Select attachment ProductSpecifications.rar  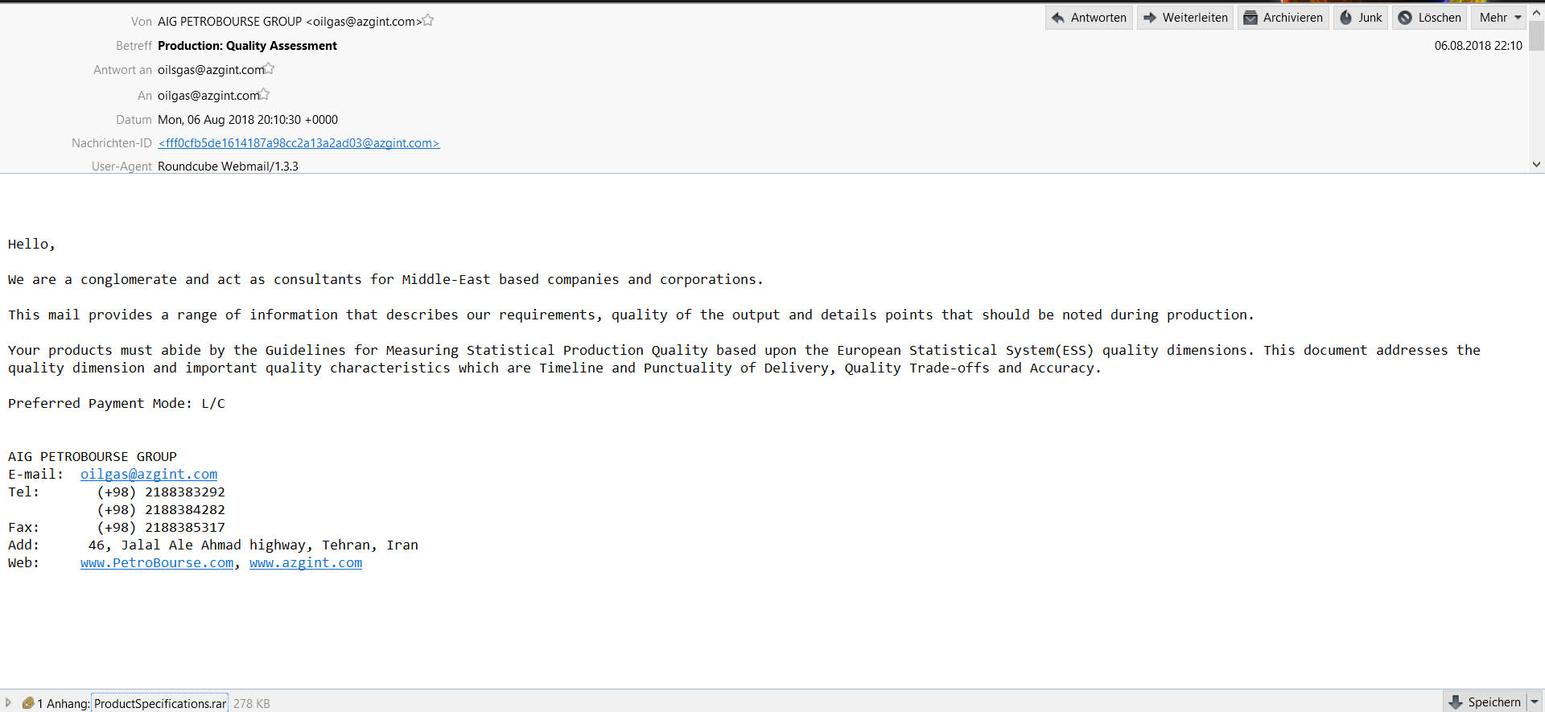click(x=160, y=703)
